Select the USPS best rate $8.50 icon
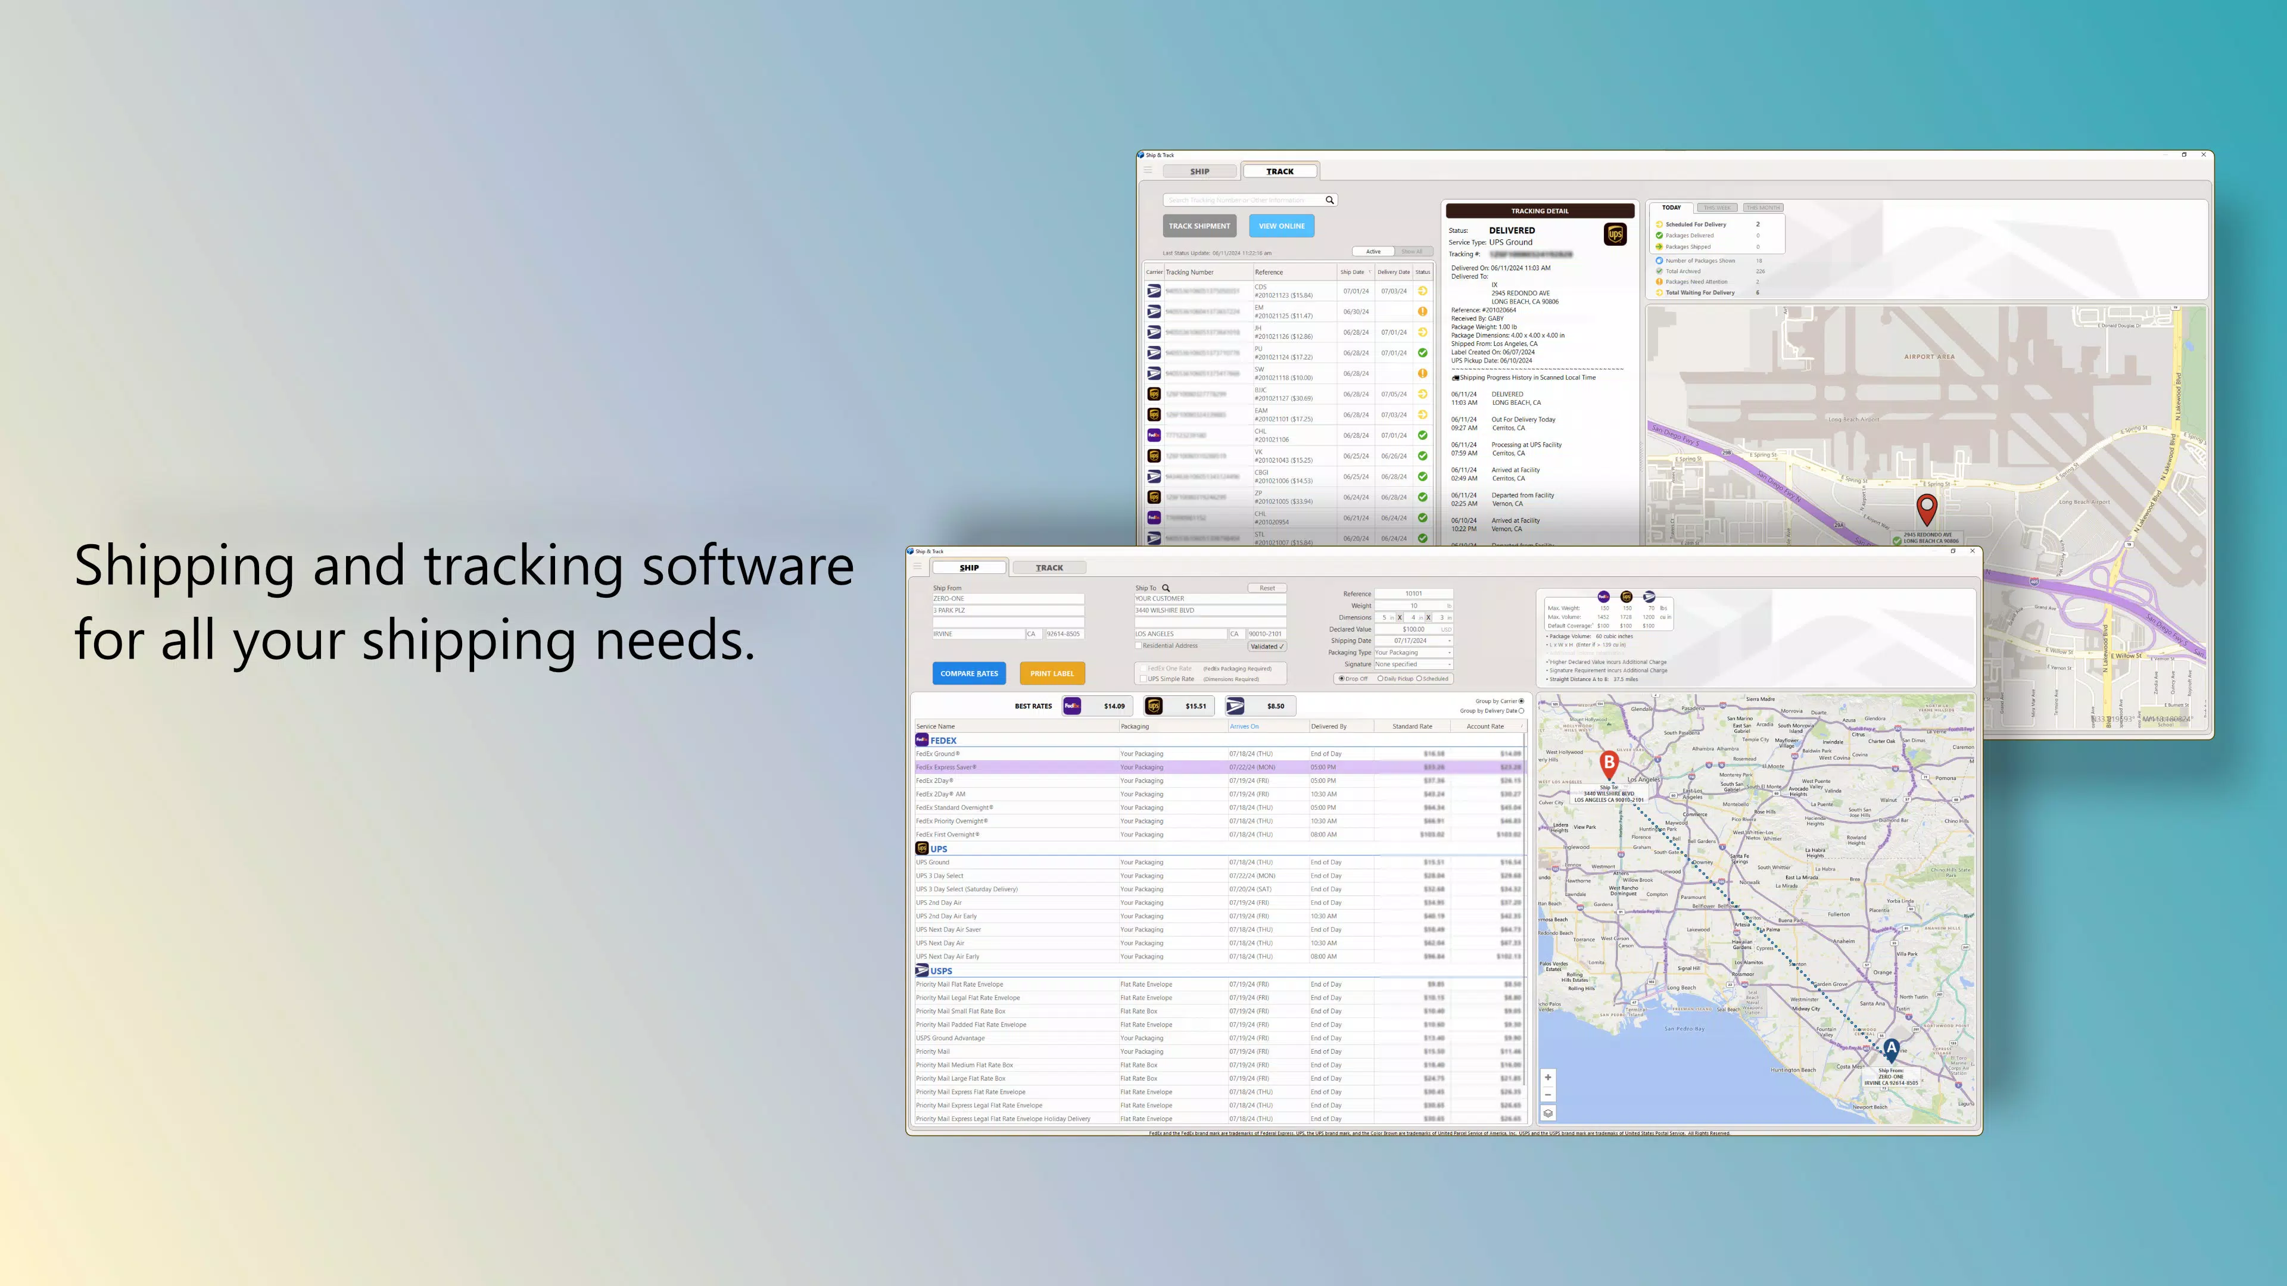This screenshot has width=2287, height=1286. [1235, 706]
